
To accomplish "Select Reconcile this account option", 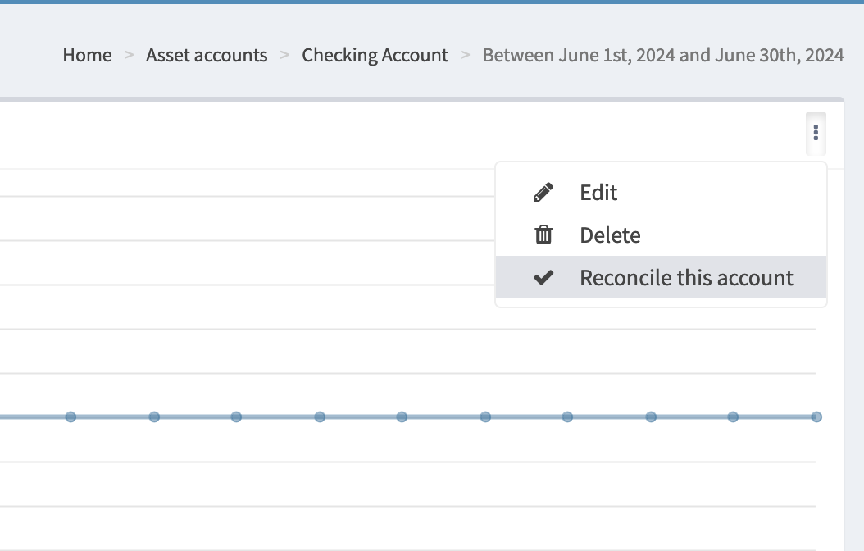I will click(x=686, y=278).
